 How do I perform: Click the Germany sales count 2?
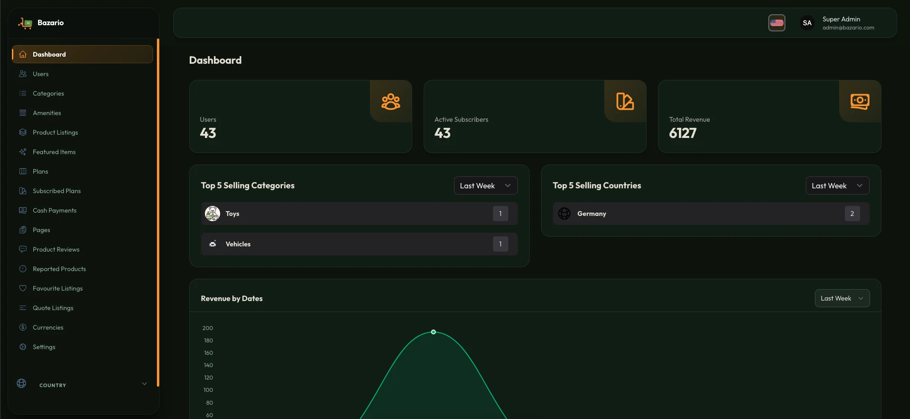(x=852, y=214)
